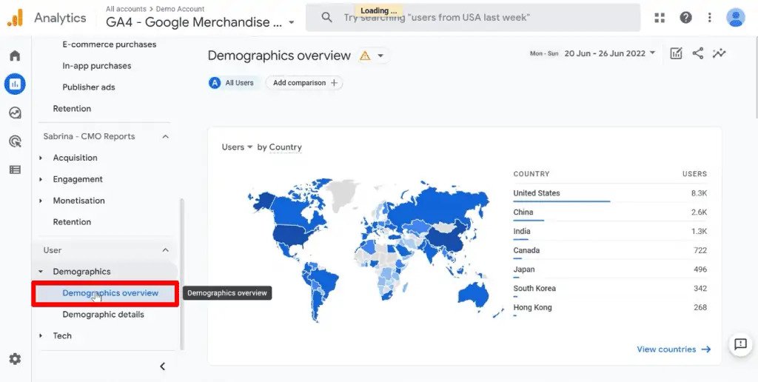Viewport: 758px width, 382px height.
Task: Collapse the User section
Action: click(x=165, y=250)
